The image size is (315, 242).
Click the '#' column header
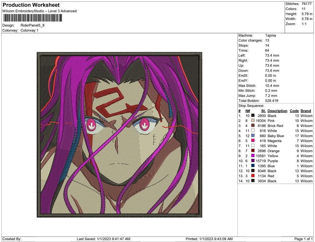tap(240, 111)
